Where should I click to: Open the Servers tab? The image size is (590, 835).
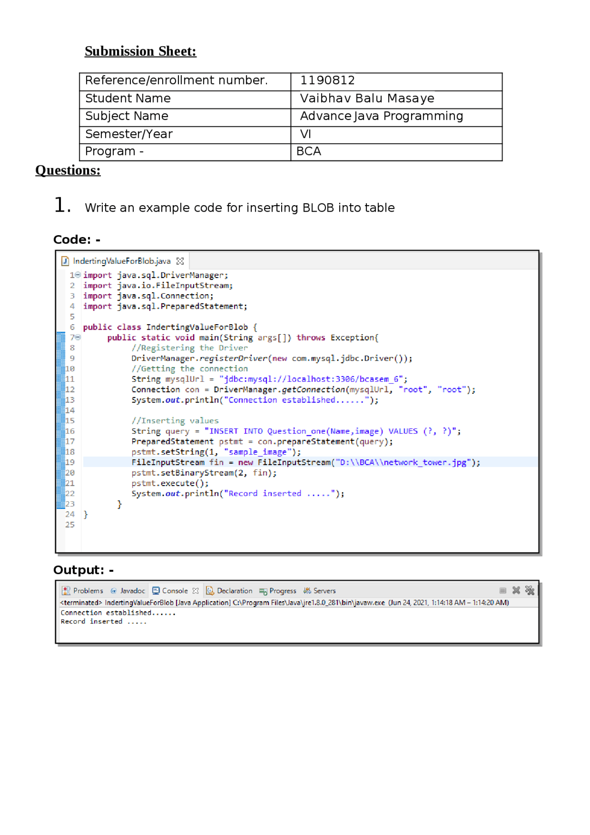(319, 592)
